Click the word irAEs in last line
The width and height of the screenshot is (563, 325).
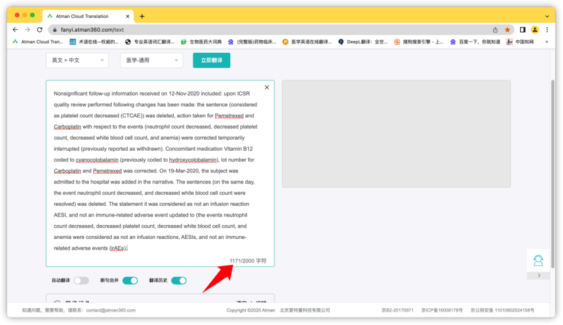[117, 248]
